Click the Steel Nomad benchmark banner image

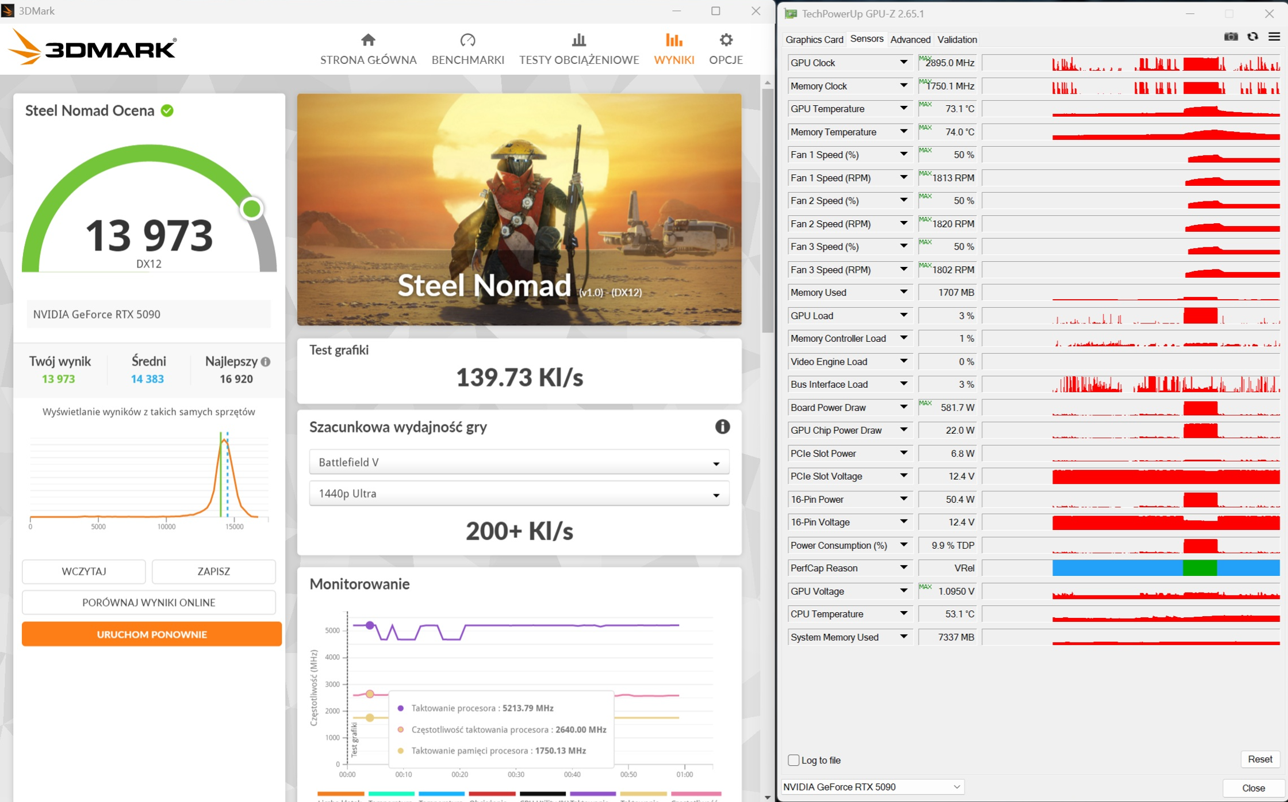coord(519,209)
